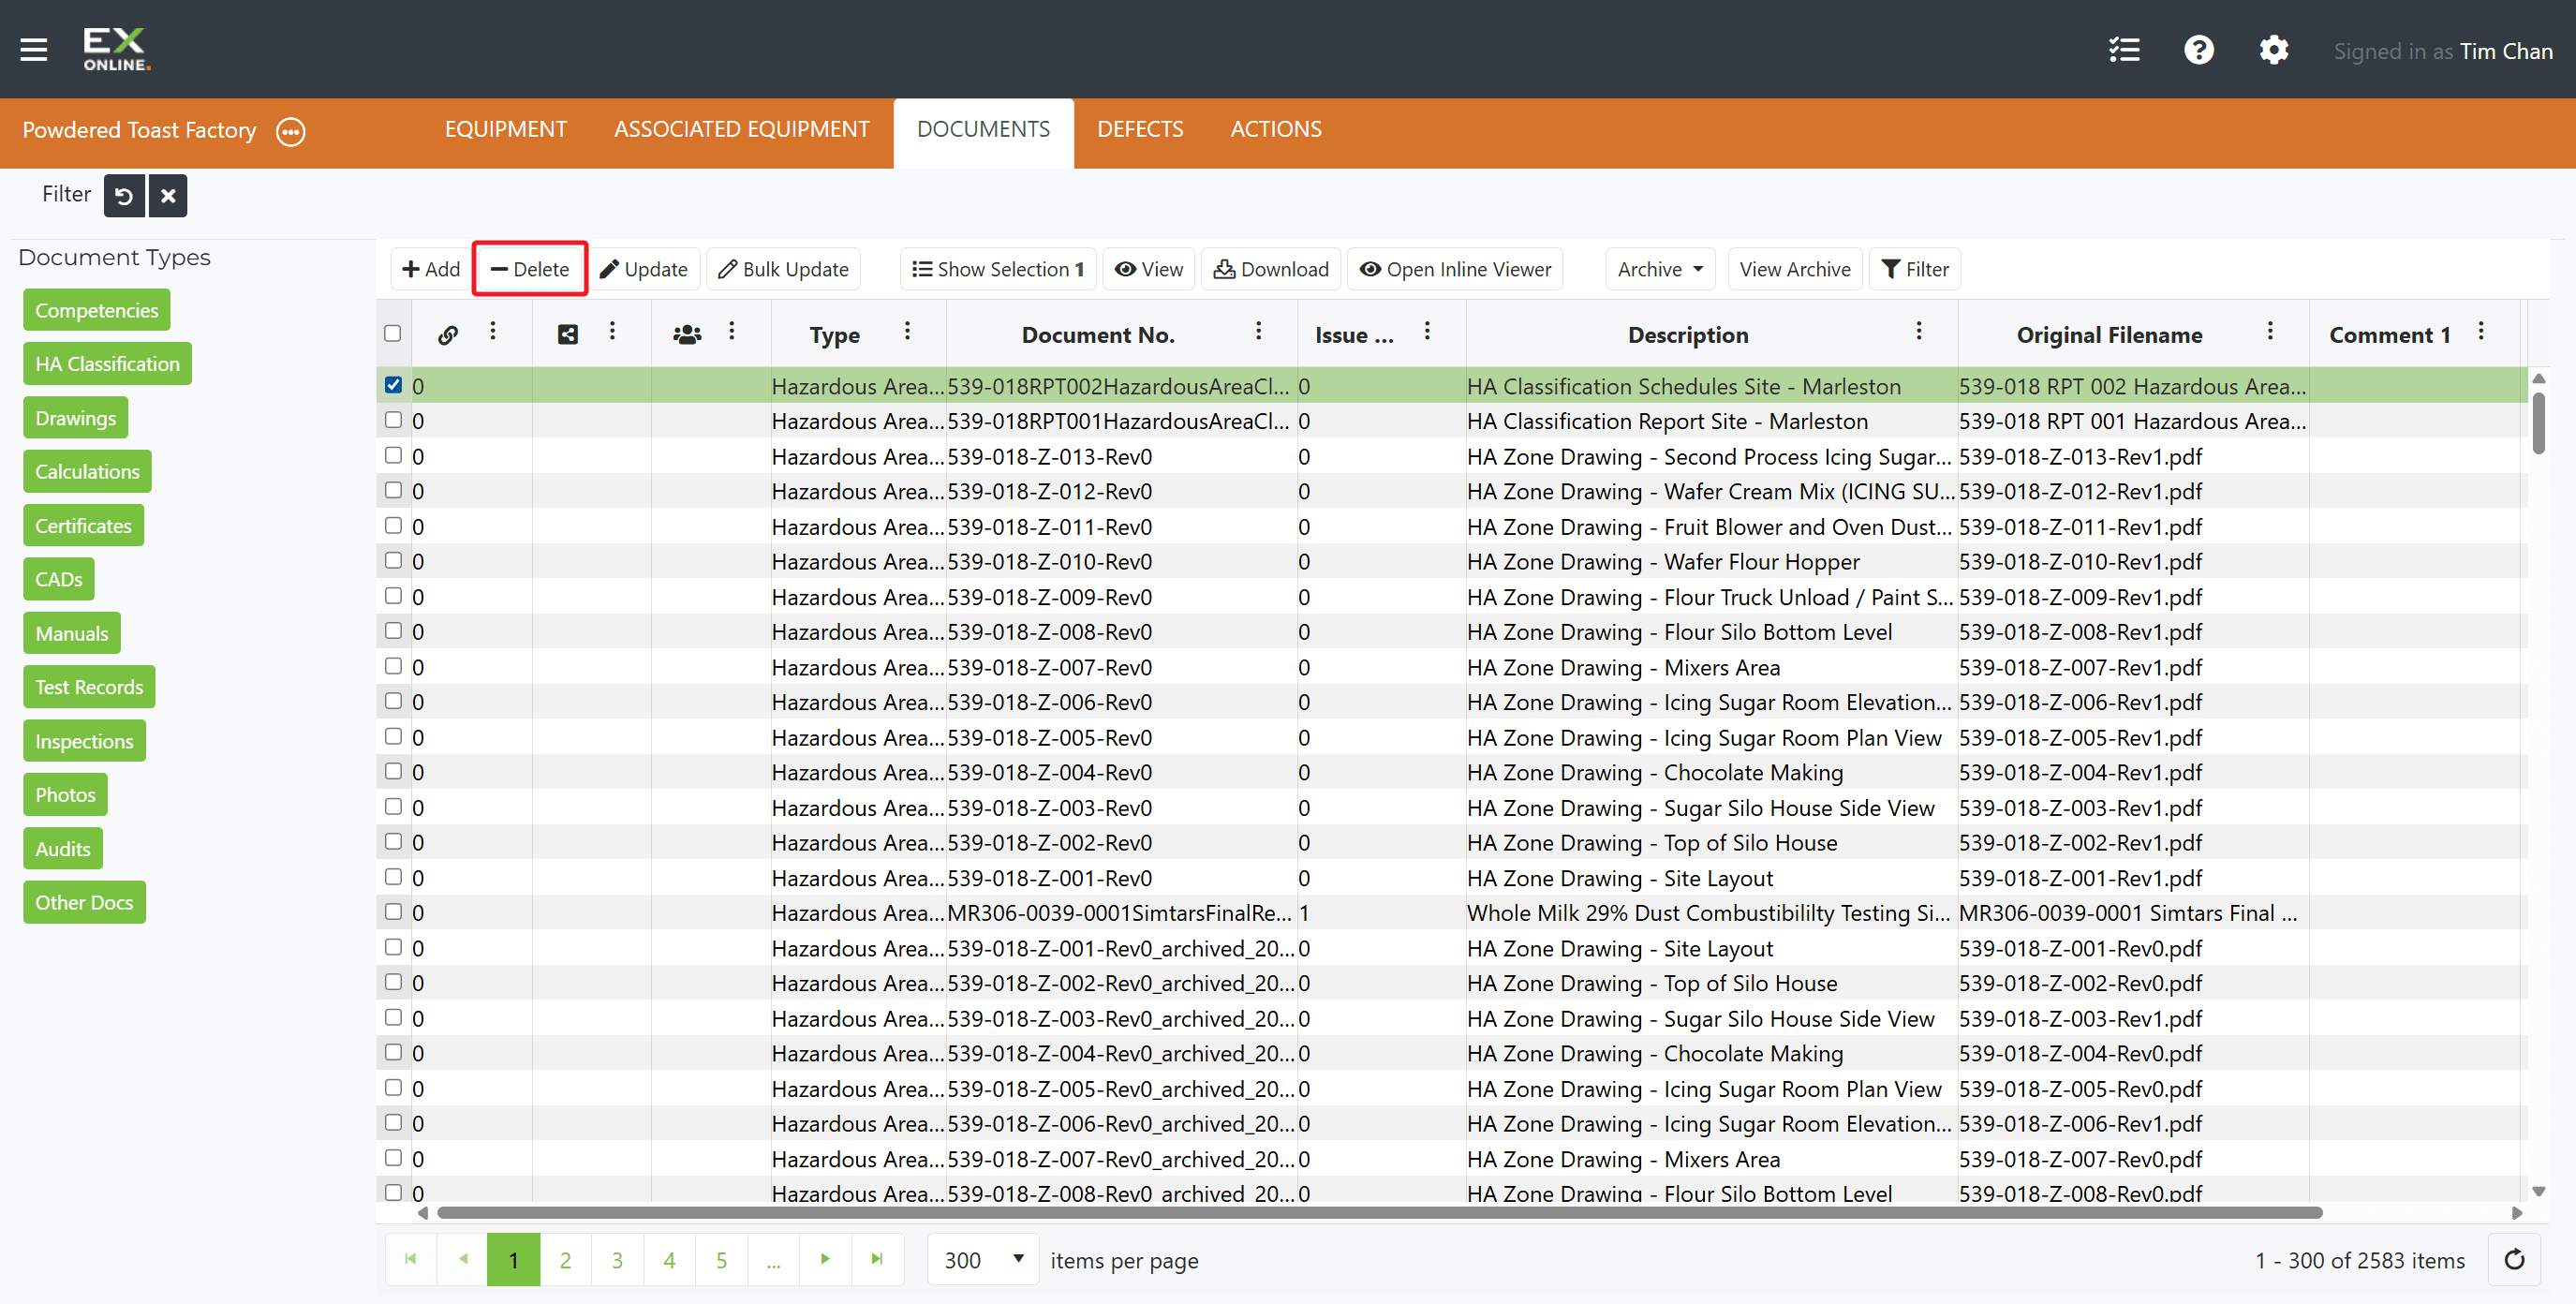Screen dimensions: 2576x1304
Task: Open the 300 items per page dropdown
Action: click(x=984, y=1259)
